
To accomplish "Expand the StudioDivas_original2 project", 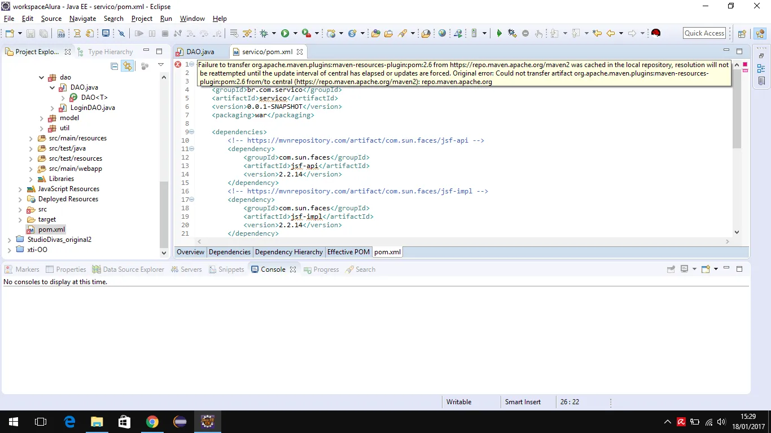I will (9, 240).
